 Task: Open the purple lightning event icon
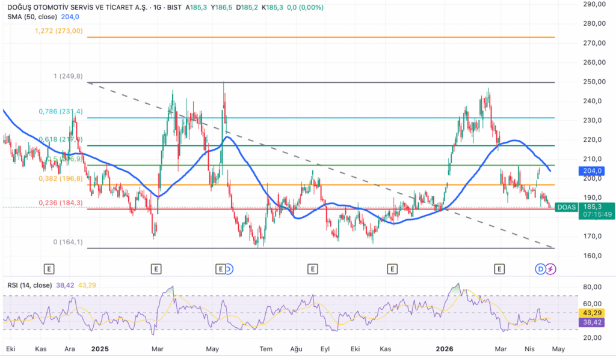pos(551,269)
